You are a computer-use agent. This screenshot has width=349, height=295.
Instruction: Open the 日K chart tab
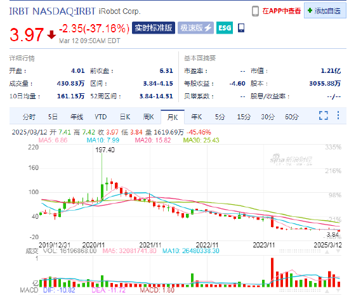click(x=125, y=117)
